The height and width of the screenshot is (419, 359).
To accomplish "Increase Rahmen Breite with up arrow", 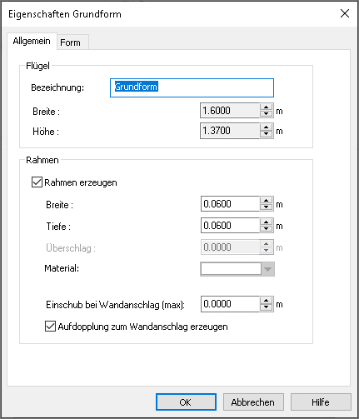I will pyautogui.click(x=267, y=201).
